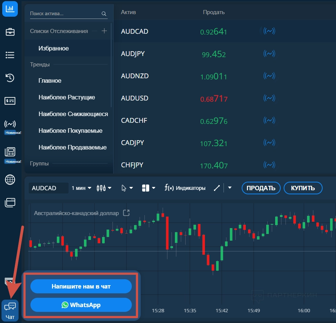The image size is (336, 323).
Task: Open the orders list sidebar icon
Action: pyautogui.click(x=10, y=55)
